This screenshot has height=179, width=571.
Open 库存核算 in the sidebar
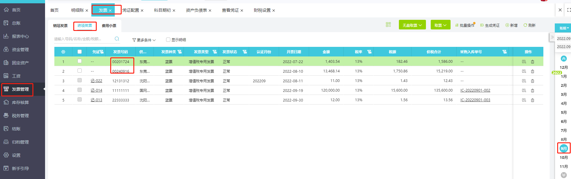20,102
